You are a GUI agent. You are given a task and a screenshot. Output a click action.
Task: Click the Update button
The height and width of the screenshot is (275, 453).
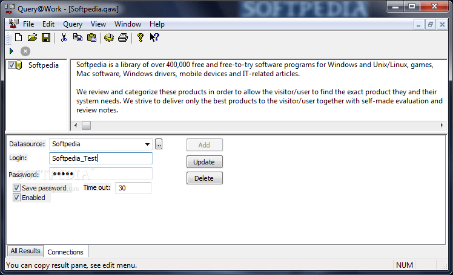tap(205, 162)
